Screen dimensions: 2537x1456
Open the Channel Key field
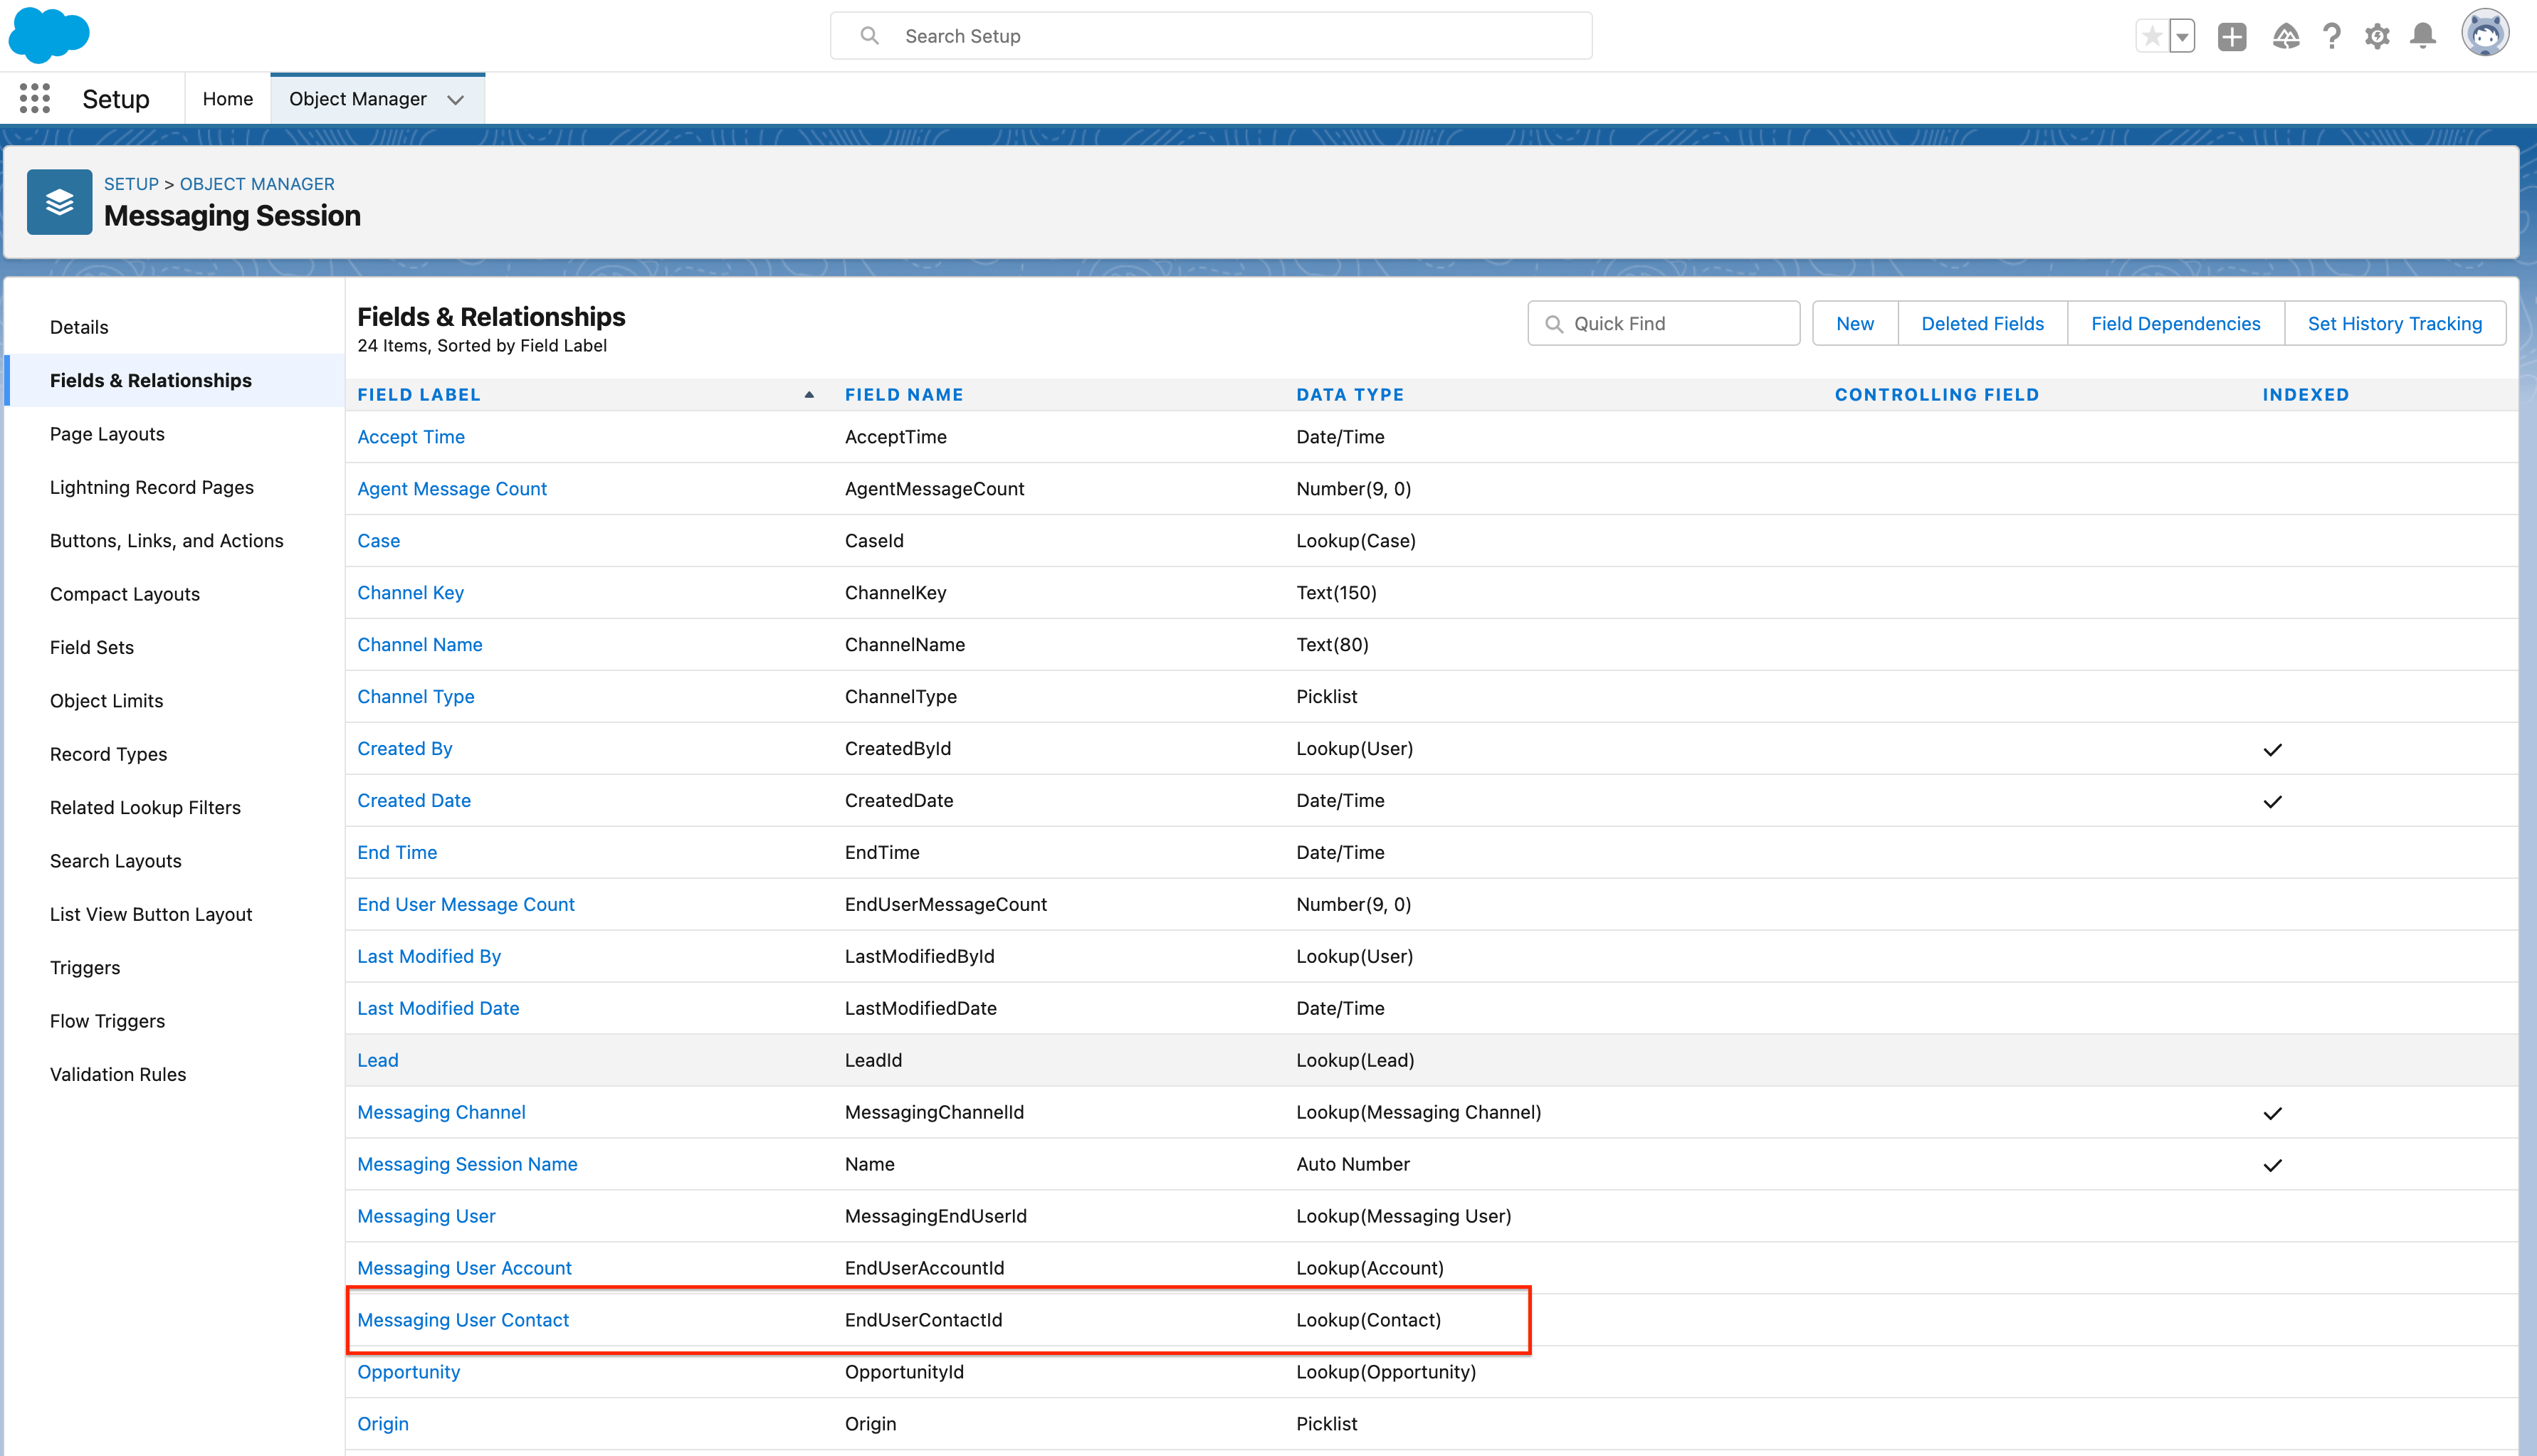[411, 593]
